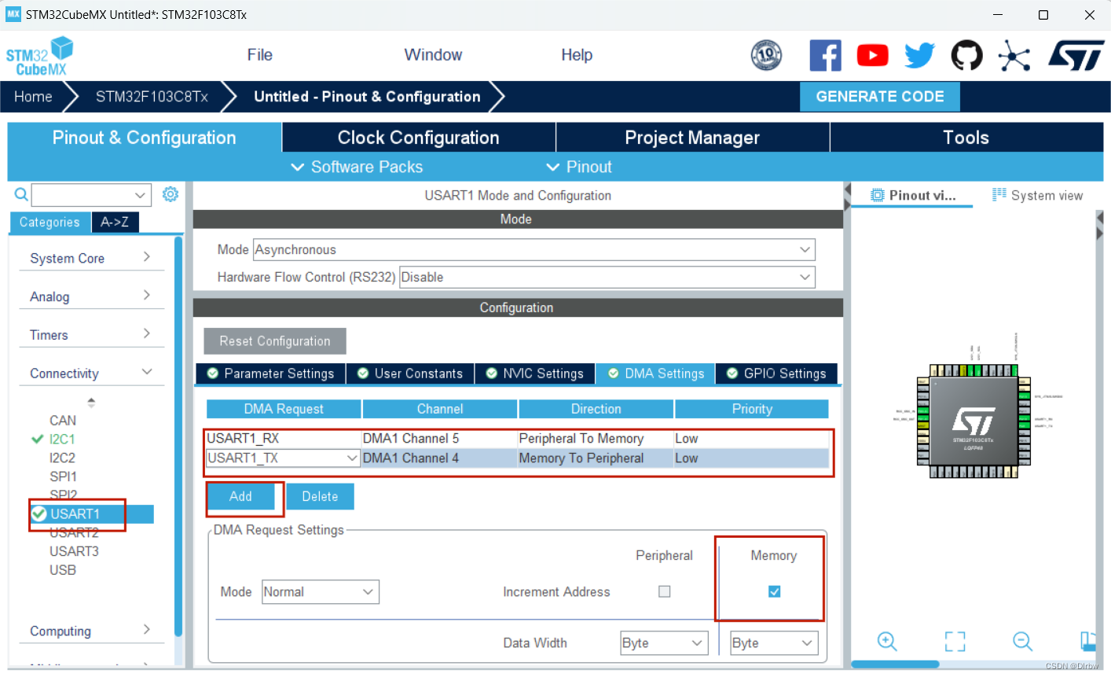This screenshot has width=1111, height=677.
Task: Fit the chip to the pinout view
Action: [955, 641]
